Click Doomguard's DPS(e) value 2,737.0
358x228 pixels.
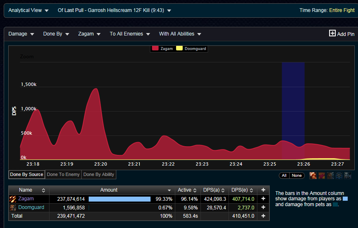[x=246, y=208]
